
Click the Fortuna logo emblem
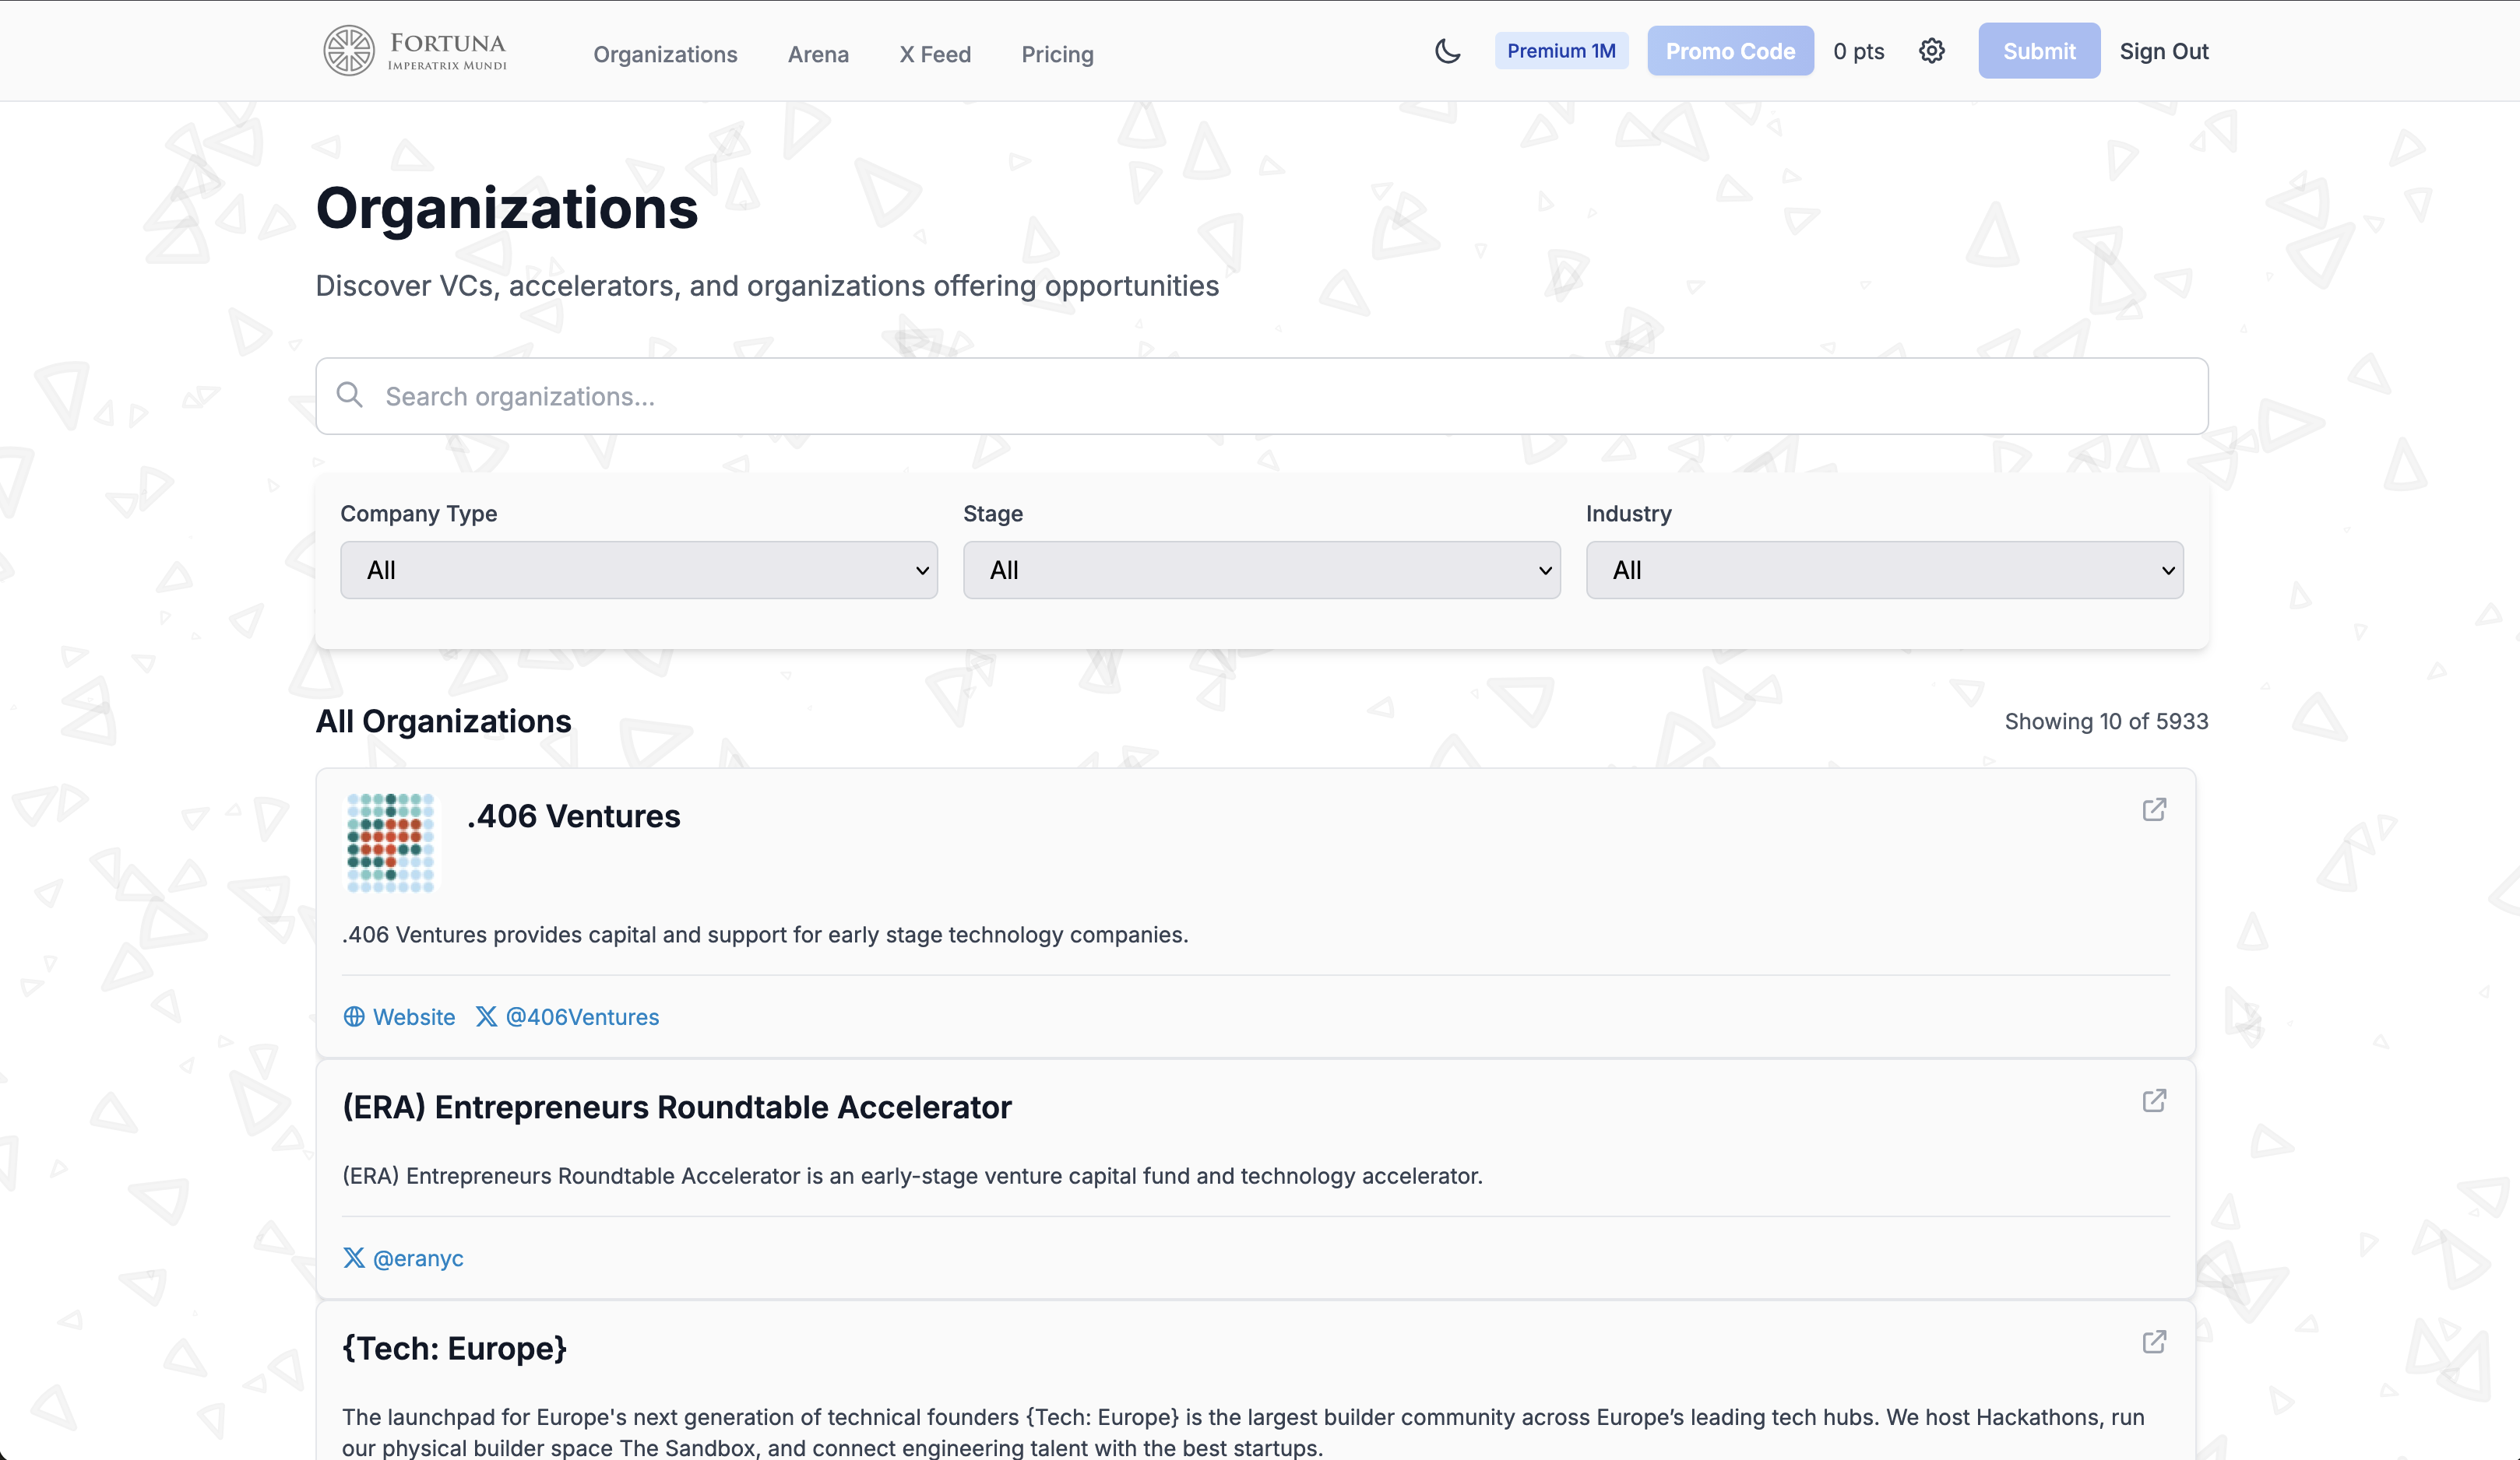point(348,51)
